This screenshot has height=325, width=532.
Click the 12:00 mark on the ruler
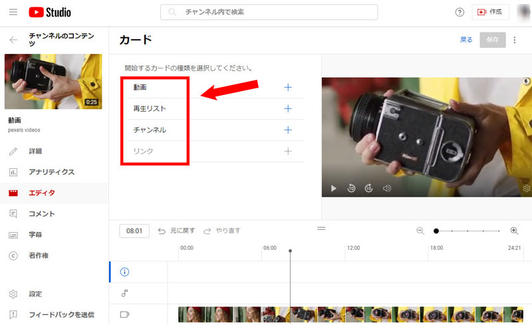pos(353,248)
